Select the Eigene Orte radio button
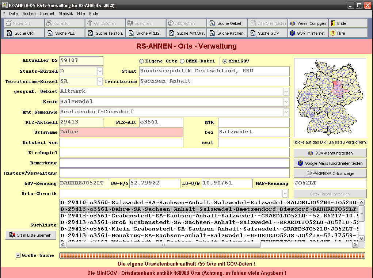Viewport: 373px width, 278px height. coord(141,61)
